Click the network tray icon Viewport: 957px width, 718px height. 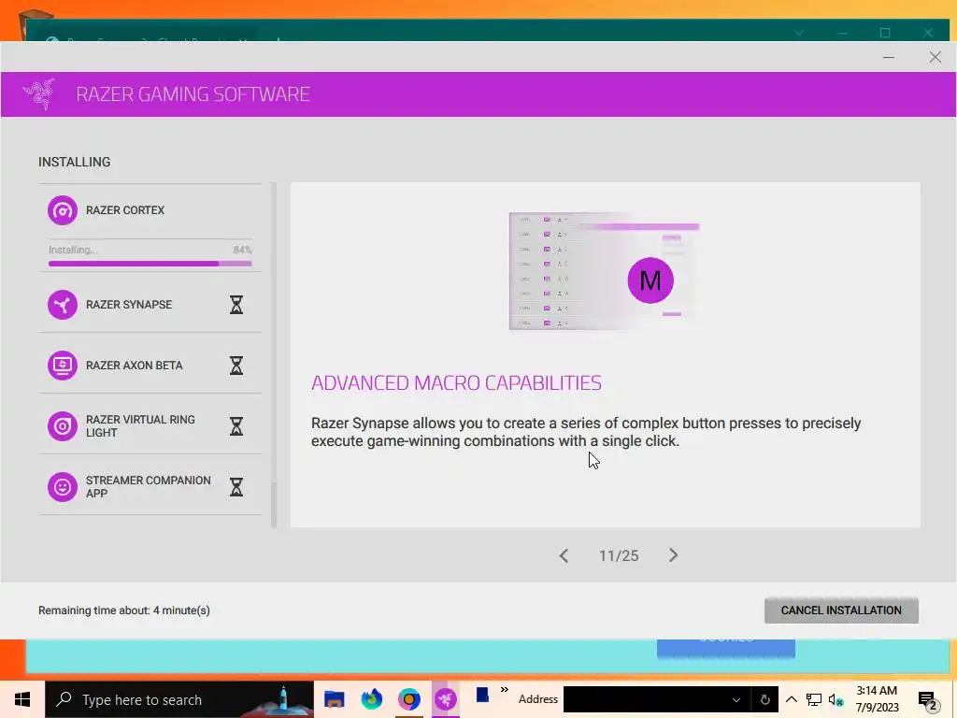pos(814,699)
